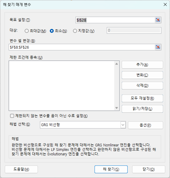Image resolution: width=170 pixels, height=178 pixels.
Task: Enable 제한되지 않는 변수를 음이 아닌 수로 설정 checkbox
Action: point(12,116)
